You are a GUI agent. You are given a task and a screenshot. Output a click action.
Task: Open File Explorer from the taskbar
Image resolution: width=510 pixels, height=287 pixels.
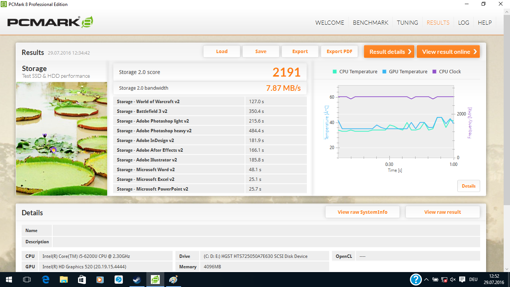click(x=64, y=280)
